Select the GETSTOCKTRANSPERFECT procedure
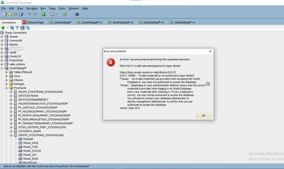The width and height of the screenshot is (284, 169). click(x=33, y=100)
